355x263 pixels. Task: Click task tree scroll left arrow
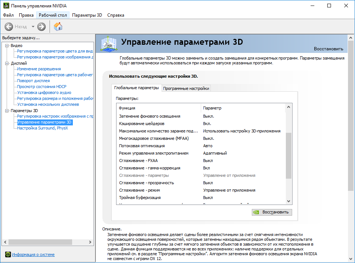click(x=5, y=242)
